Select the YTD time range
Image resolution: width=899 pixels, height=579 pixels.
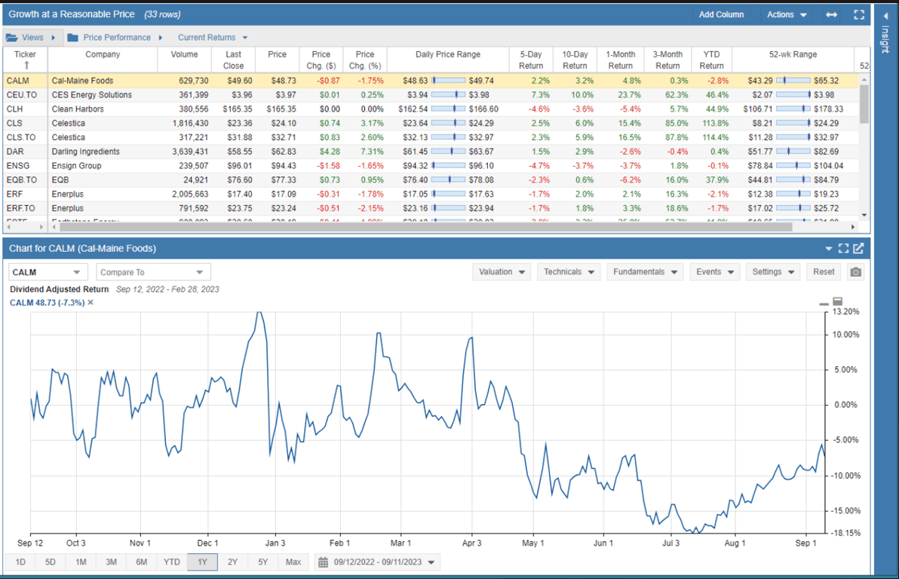point(171,562)
